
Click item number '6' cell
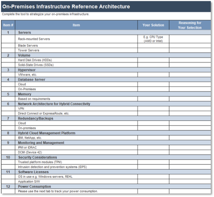(8, 104)
